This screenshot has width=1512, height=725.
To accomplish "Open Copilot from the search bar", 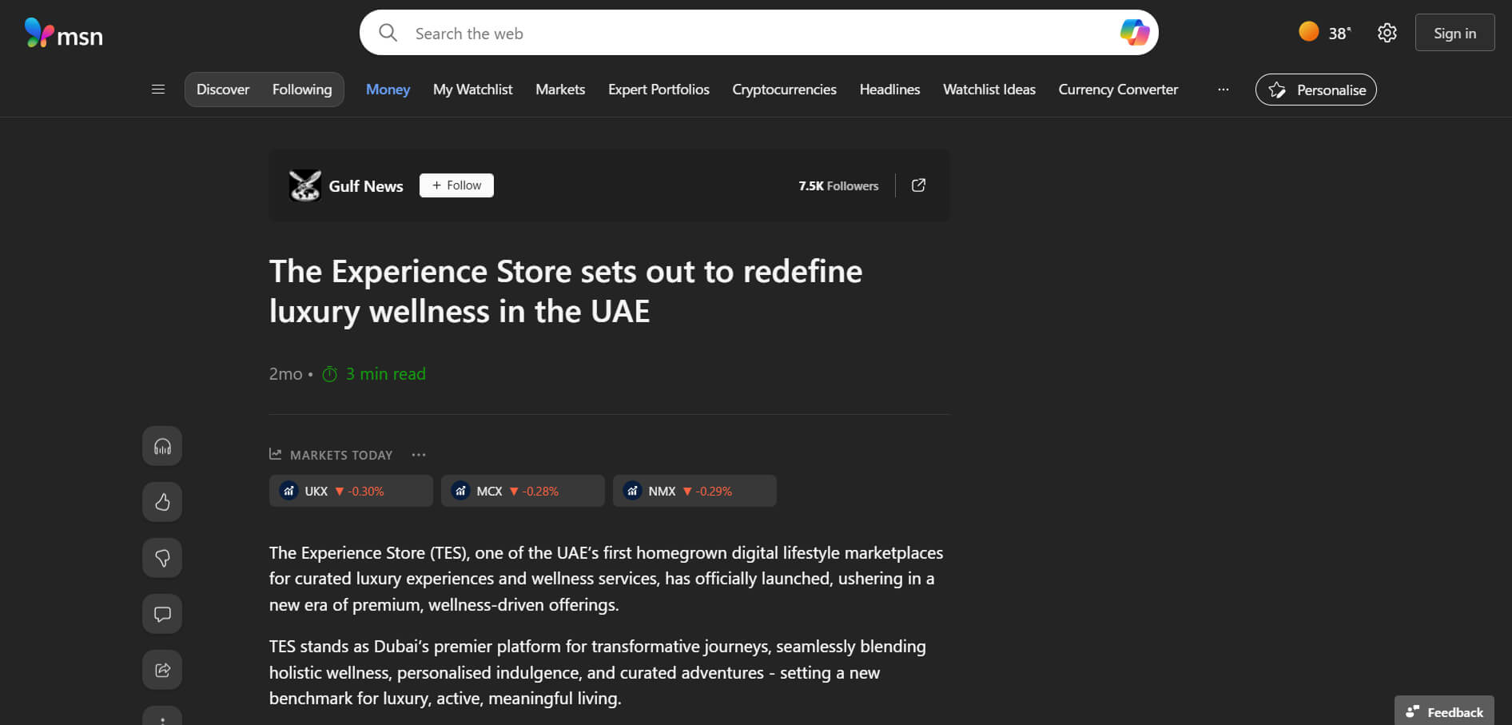I will pyautogui.click(x=1134, y=33).
